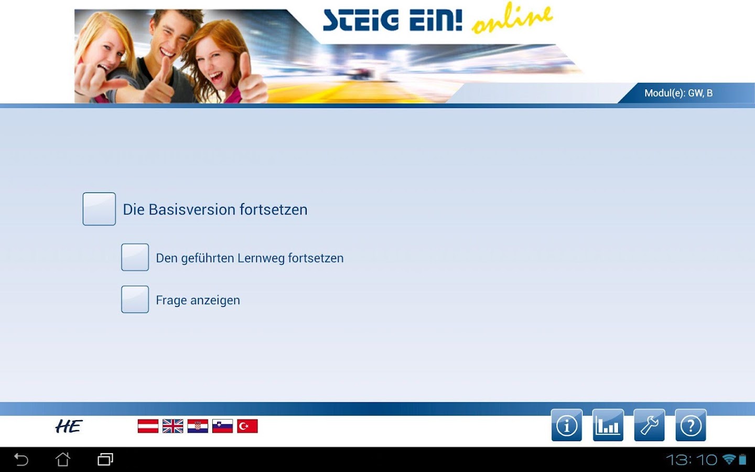Tap the Android home icon
The width and height of the screenshot is (755, 472).
pos(63,460)
